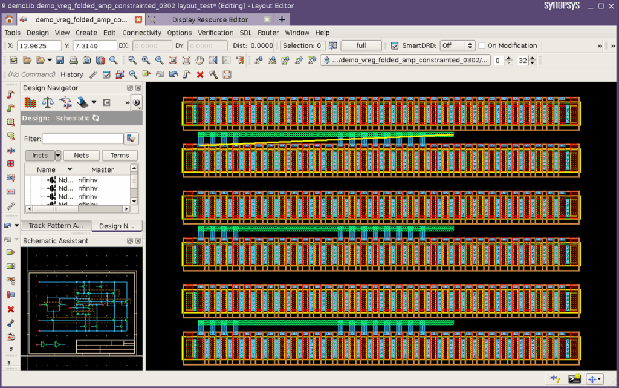Click the Nets button in Design Navigator
This screenshot has height=388, width=619.
81,156
